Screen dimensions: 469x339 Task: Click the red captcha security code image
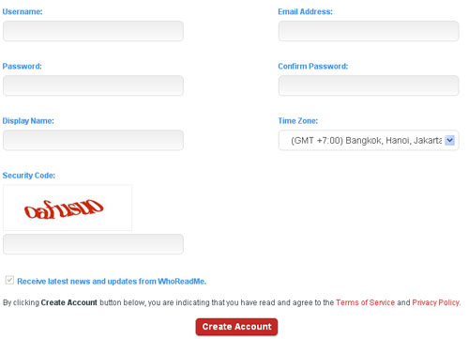point(68,208)
